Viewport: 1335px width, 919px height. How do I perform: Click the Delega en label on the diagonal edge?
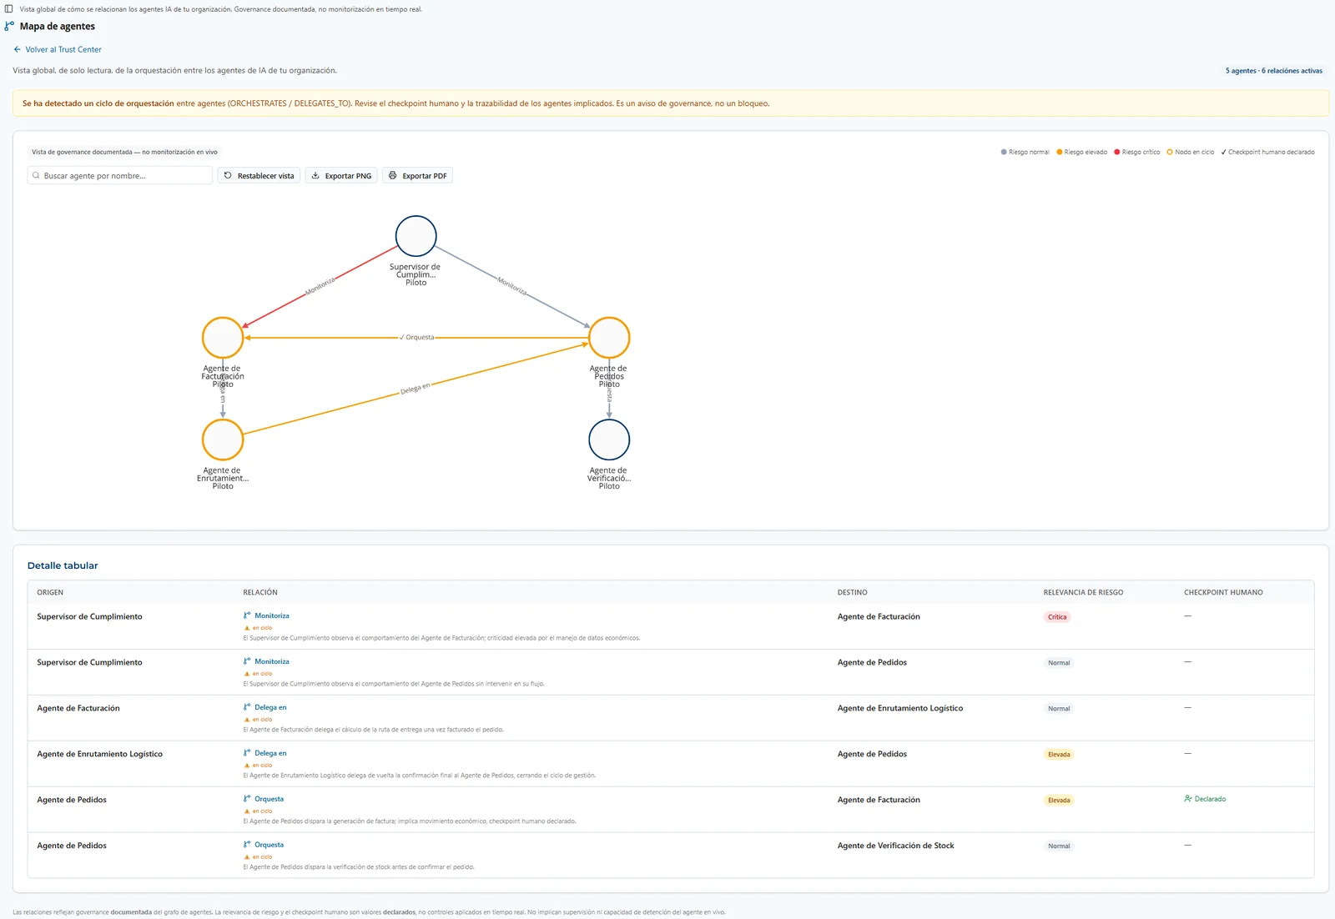click(x=415, y=389)
